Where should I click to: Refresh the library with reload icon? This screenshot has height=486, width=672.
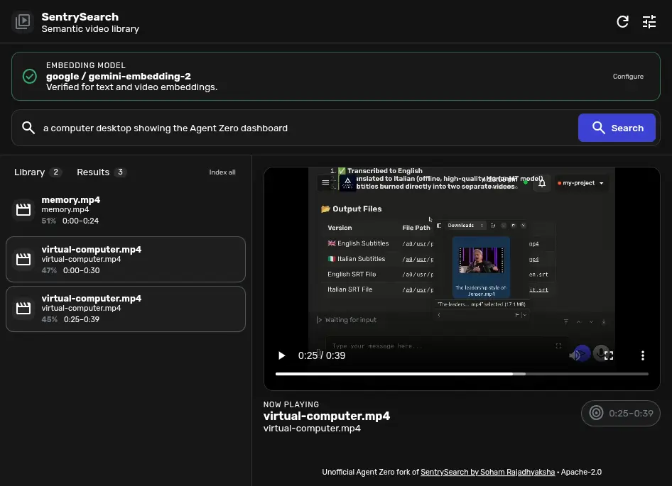coord(623,21)
